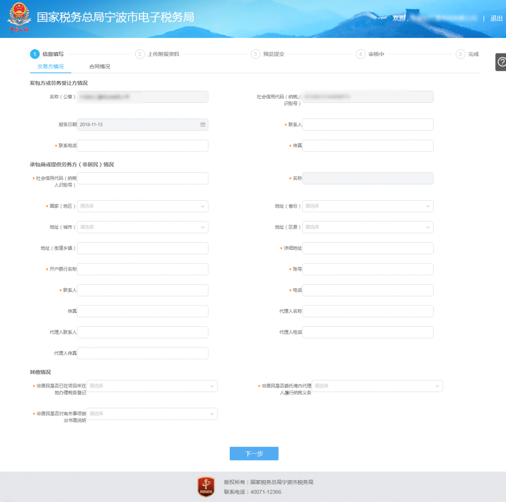This screenshot has height=502, width=506.
Task: Open the calendar icon beside 报告日期 field
Action: click(202, 125)
